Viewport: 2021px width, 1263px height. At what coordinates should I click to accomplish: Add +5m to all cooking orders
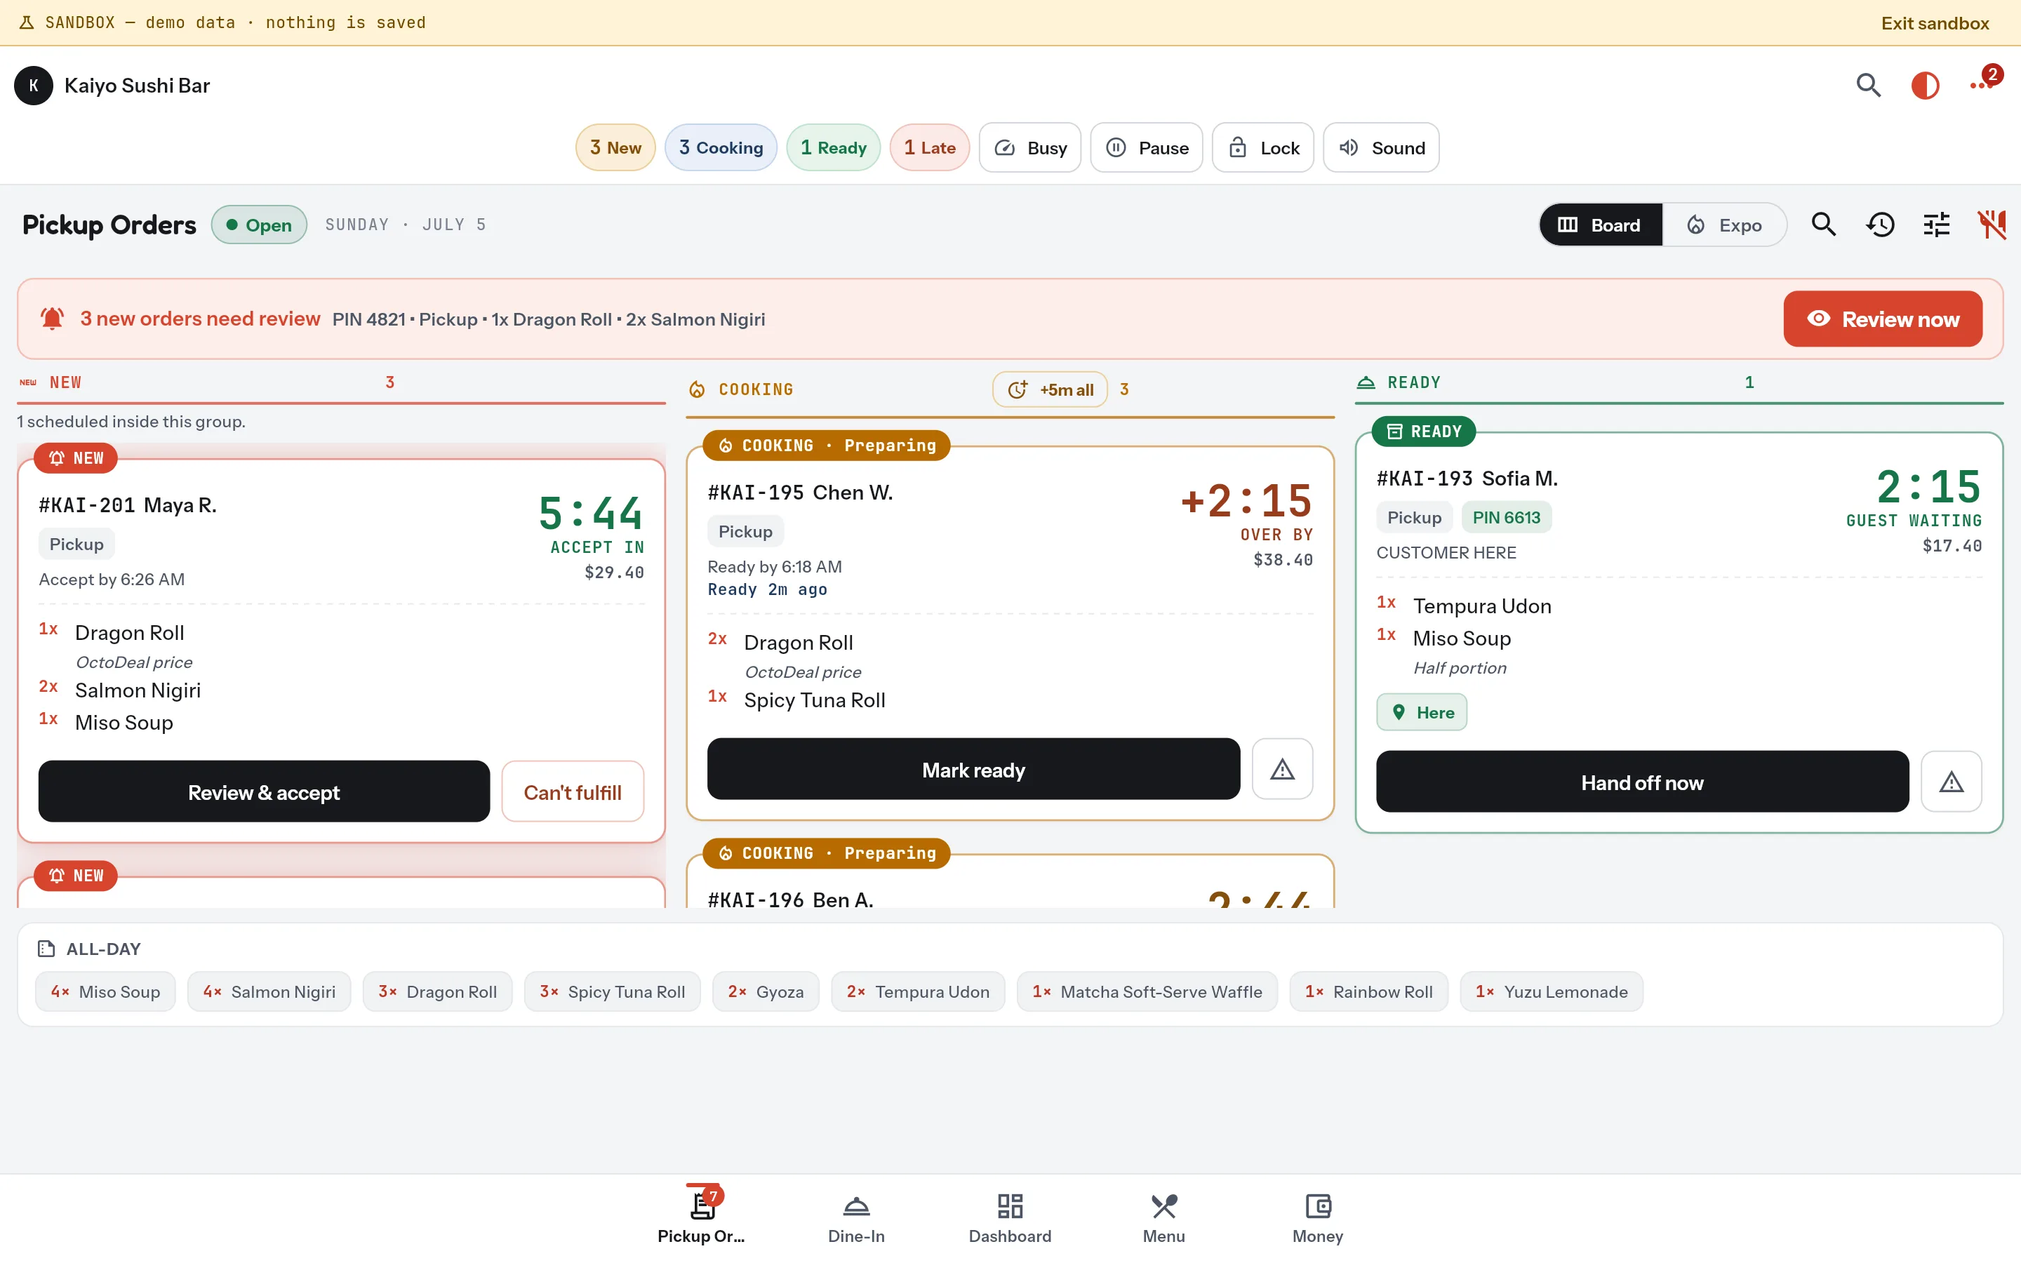coord(1050,389)
